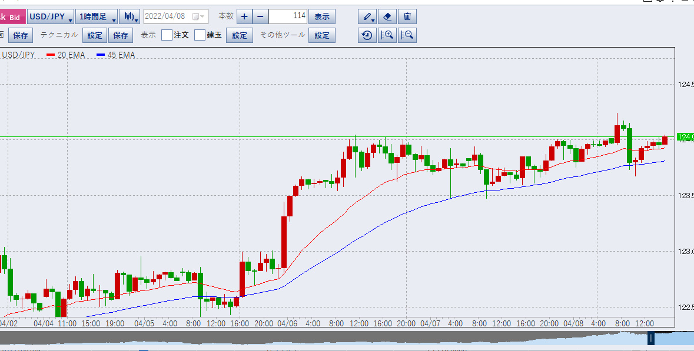Screen dimensions: 694x351
Task: Click the trash can delete icon
Action: tap(407, 16)
